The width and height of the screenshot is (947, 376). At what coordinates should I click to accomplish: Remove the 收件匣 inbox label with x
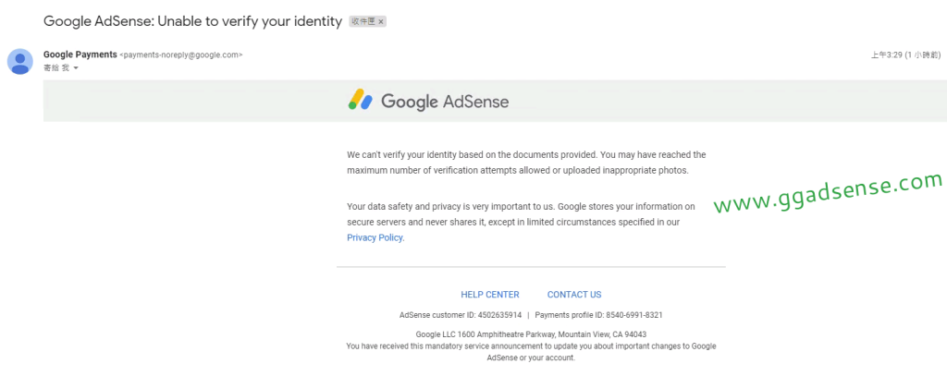[x=381, y=22]
